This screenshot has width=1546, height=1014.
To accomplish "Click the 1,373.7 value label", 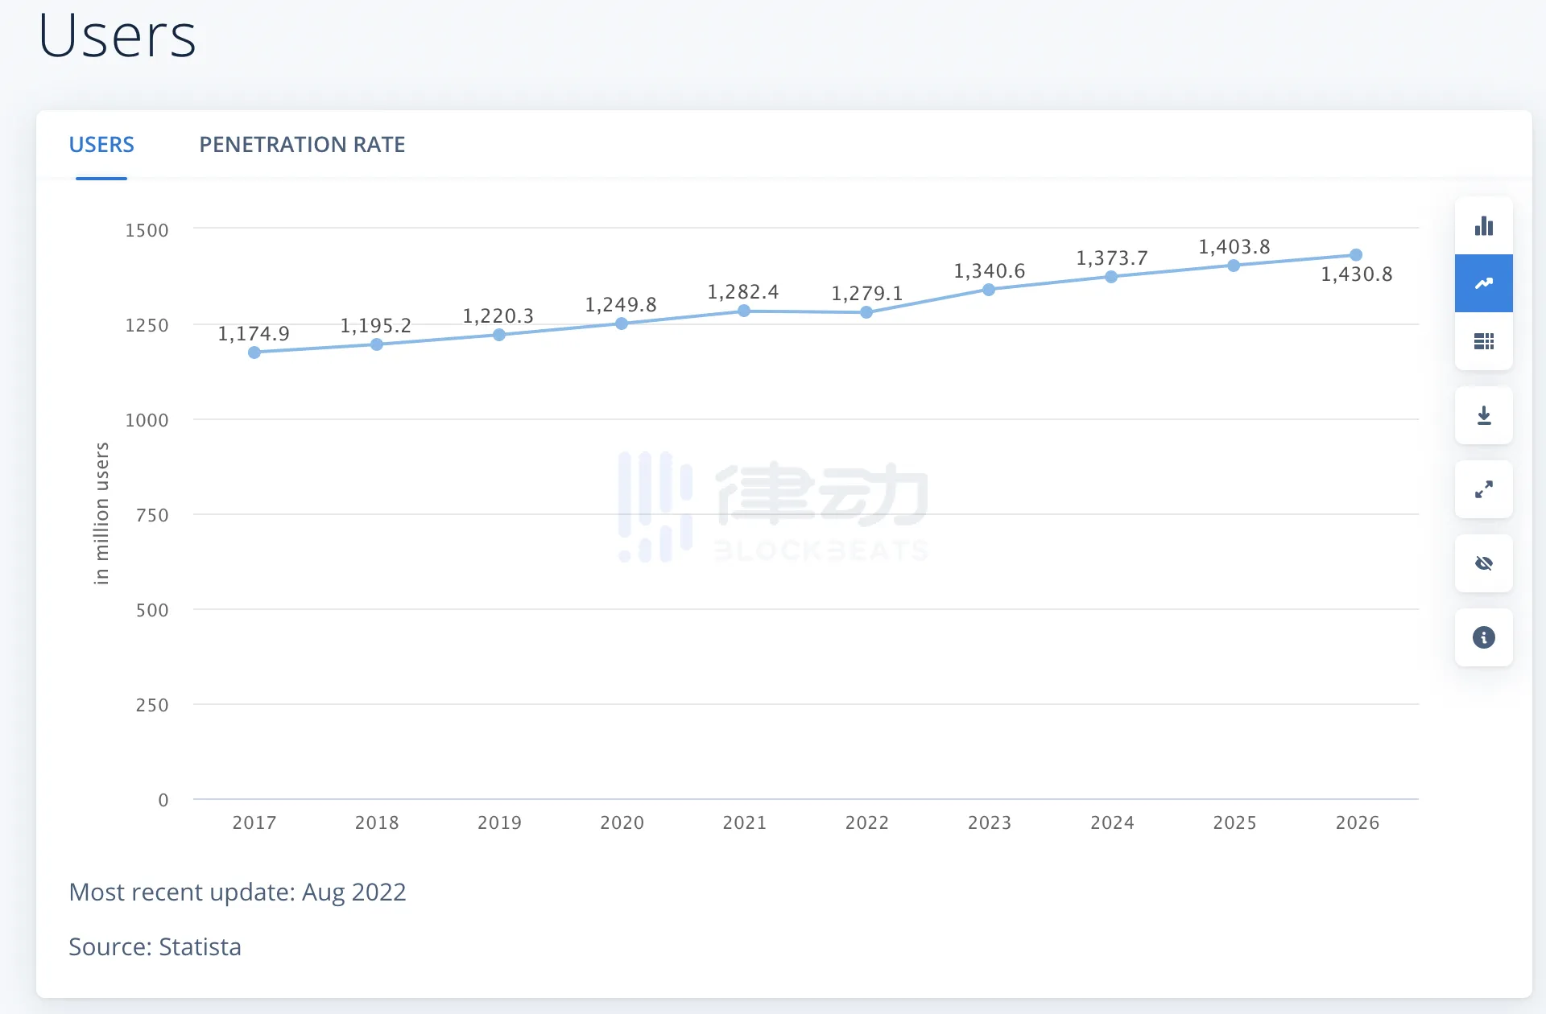I will pos(1112,258).
